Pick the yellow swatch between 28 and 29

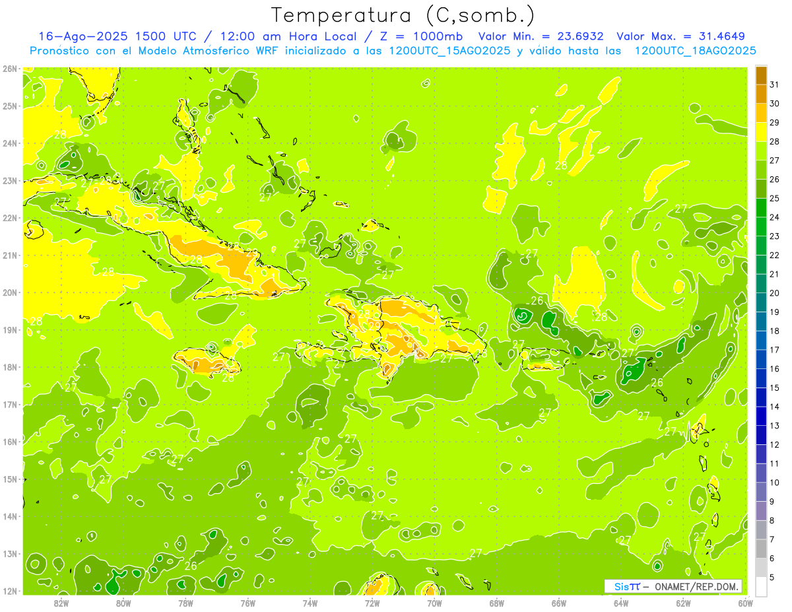761,132
